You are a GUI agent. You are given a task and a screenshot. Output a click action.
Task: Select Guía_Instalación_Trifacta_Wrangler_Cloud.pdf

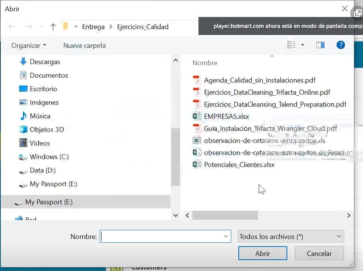coord(270,129)
